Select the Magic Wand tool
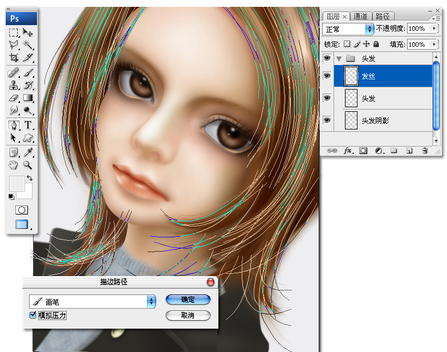The image size is (447, 352). pos(27,44)
